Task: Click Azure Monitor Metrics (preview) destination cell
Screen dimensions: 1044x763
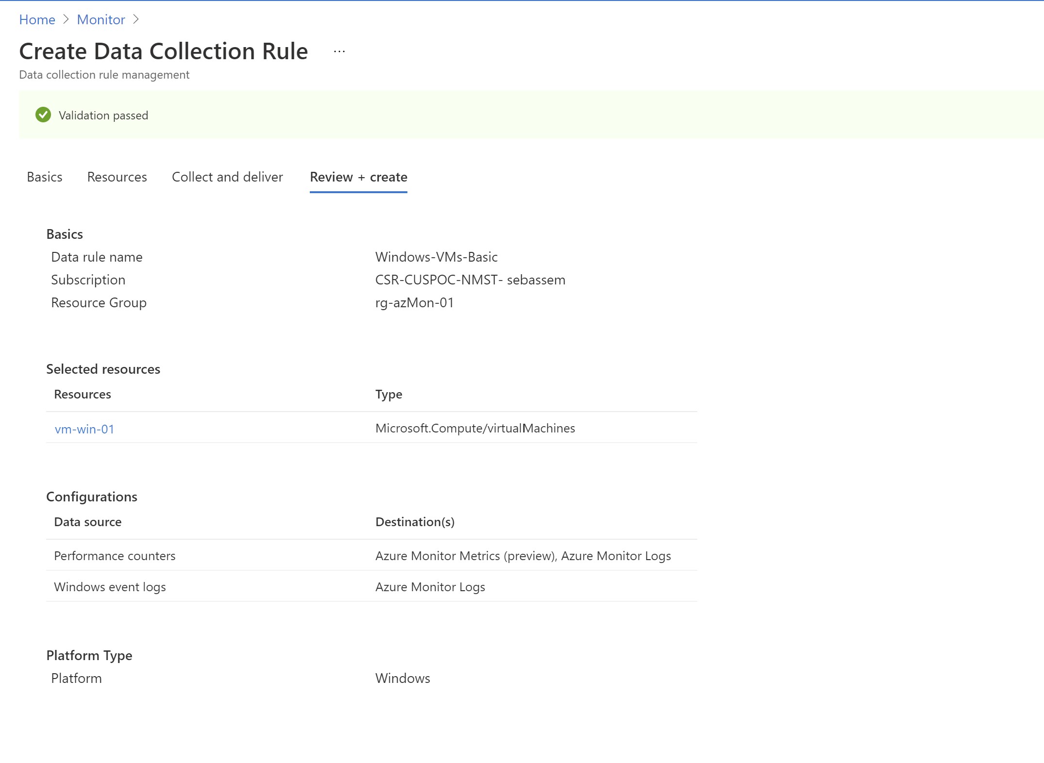Action: tap(523, 556)
